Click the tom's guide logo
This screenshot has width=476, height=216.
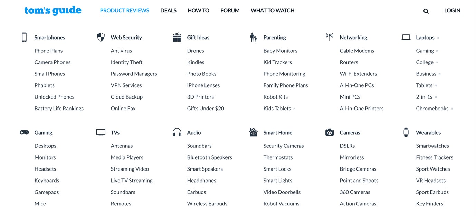(53, 10)
